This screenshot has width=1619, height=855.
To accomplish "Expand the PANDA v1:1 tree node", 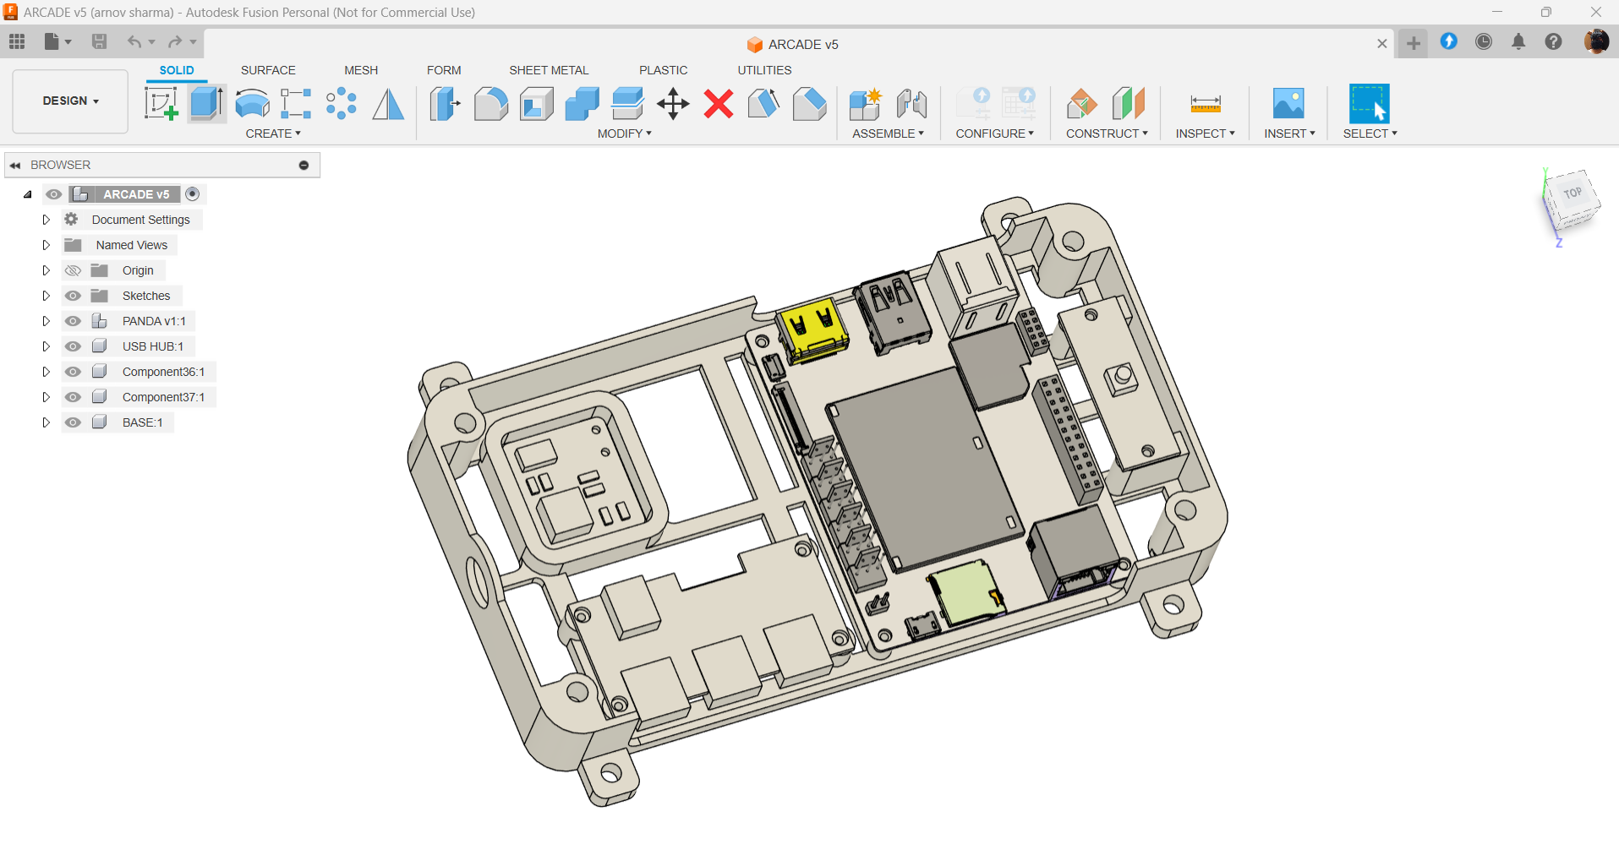I will (x=46, y=321).
